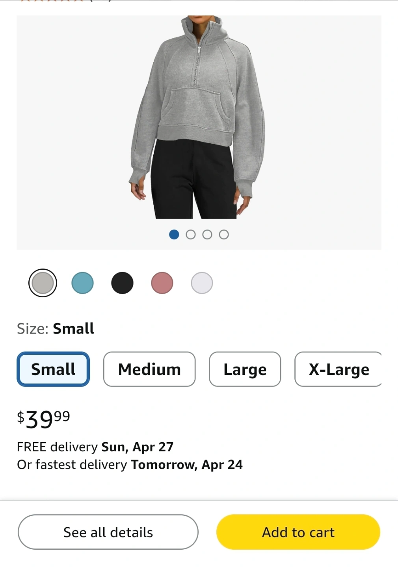The image size is (398, 567).
Task: Tap the Add to cart button
Action: click(x=298, y=532)
